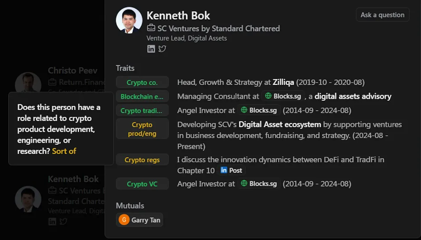Open Kenneth Bok's Twitter profile icon
This screenshot has height=240, width=421.
[162, 49]
